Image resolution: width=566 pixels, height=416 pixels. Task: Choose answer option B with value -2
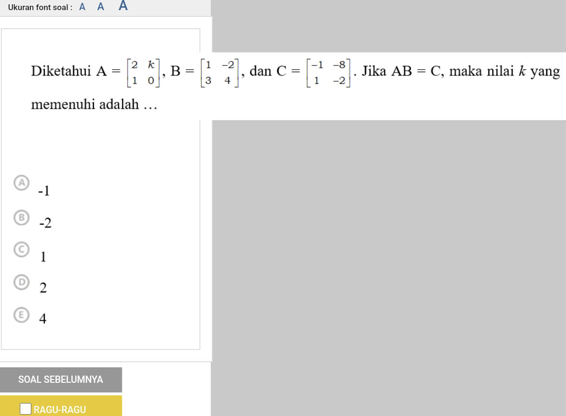20,217
